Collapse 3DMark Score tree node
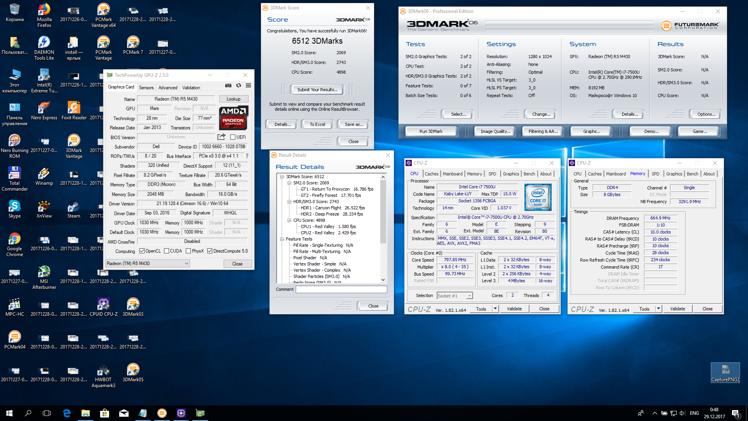748x421 pixels. (282, 177)
